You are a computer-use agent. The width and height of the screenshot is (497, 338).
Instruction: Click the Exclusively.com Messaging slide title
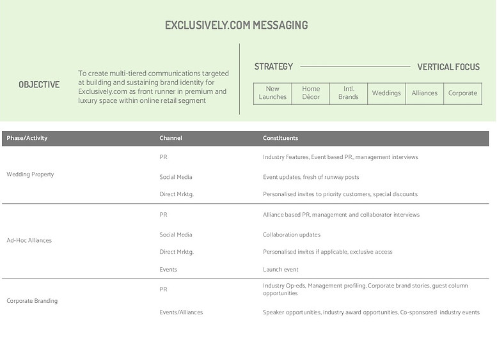coord(236,26)
